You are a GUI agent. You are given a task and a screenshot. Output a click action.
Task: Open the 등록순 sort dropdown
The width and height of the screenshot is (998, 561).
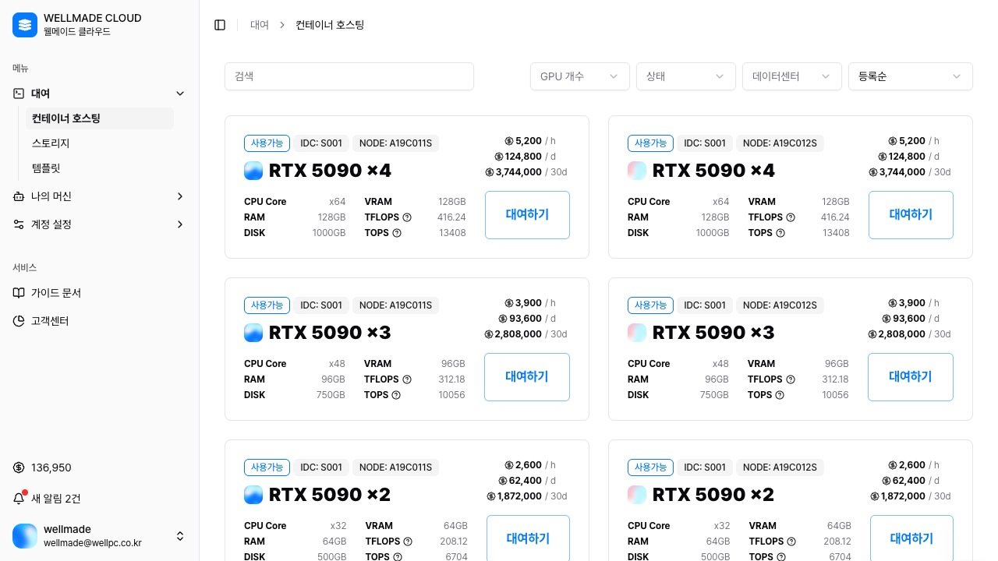(911, 76)
